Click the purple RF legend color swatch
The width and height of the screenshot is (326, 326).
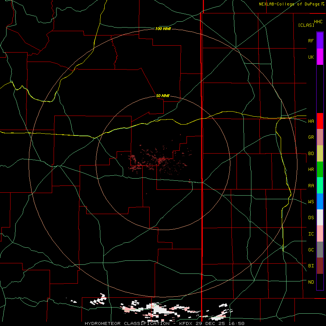[320, 41]
